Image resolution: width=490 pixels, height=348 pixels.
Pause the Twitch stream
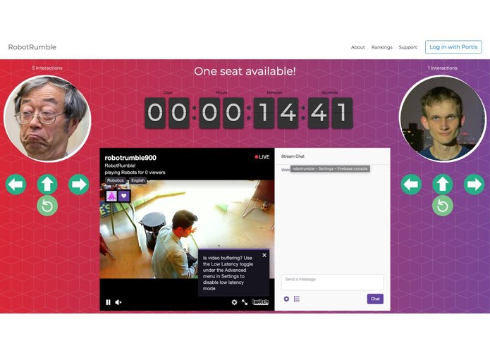click(108, 302)
